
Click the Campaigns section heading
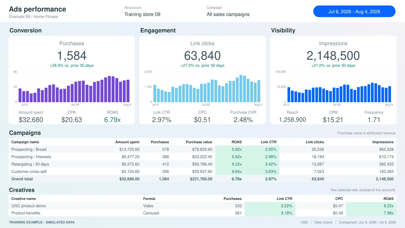25,133
